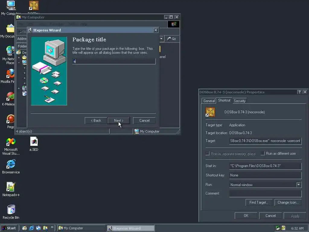Viewport: 309px width, 232px height.
Task: Collapse the My Computer tree node
Action: pos(19,63)
